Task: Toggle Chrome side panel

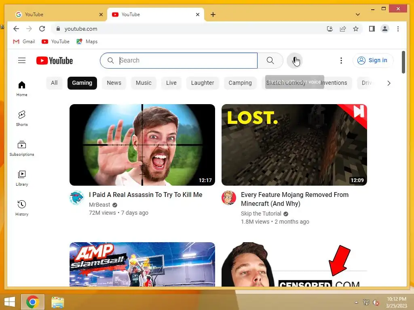Action: pos(372,29)
